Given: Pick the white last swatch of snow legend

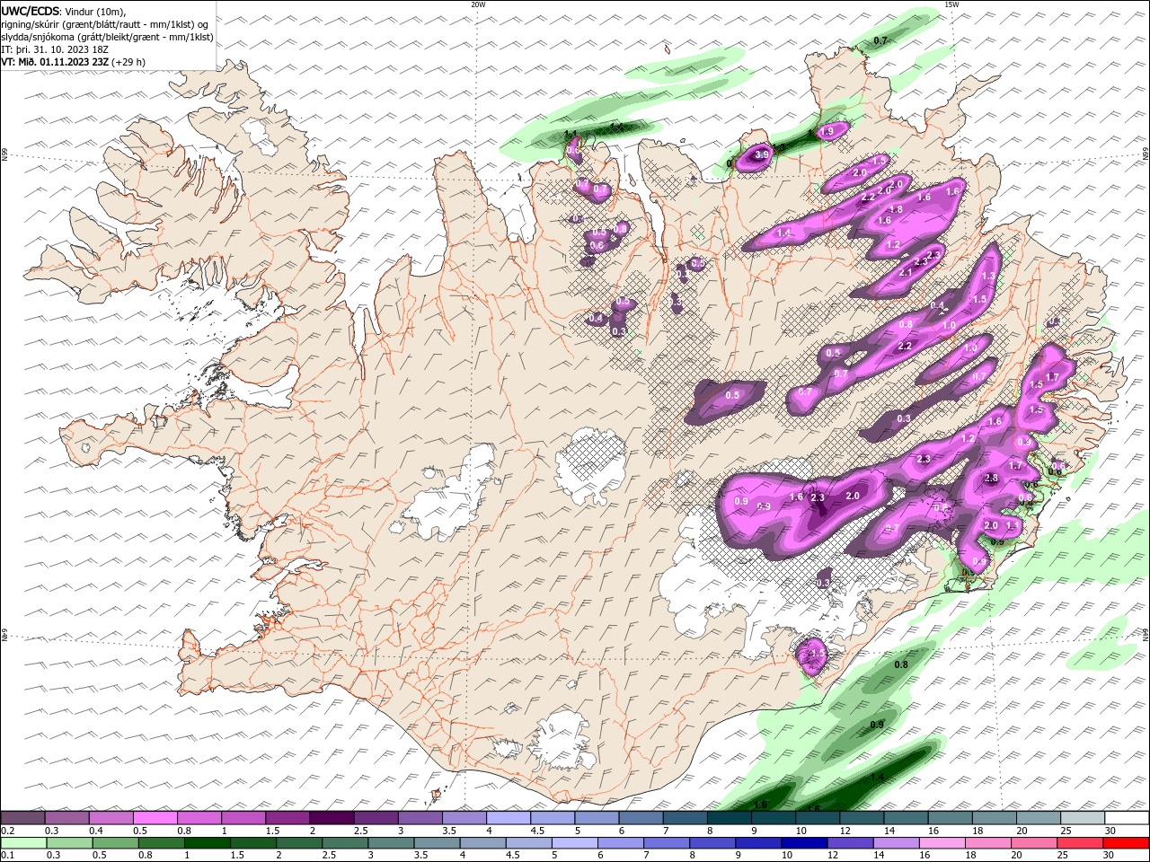Looking at the screenshot, I should [x=1127, y=817].
